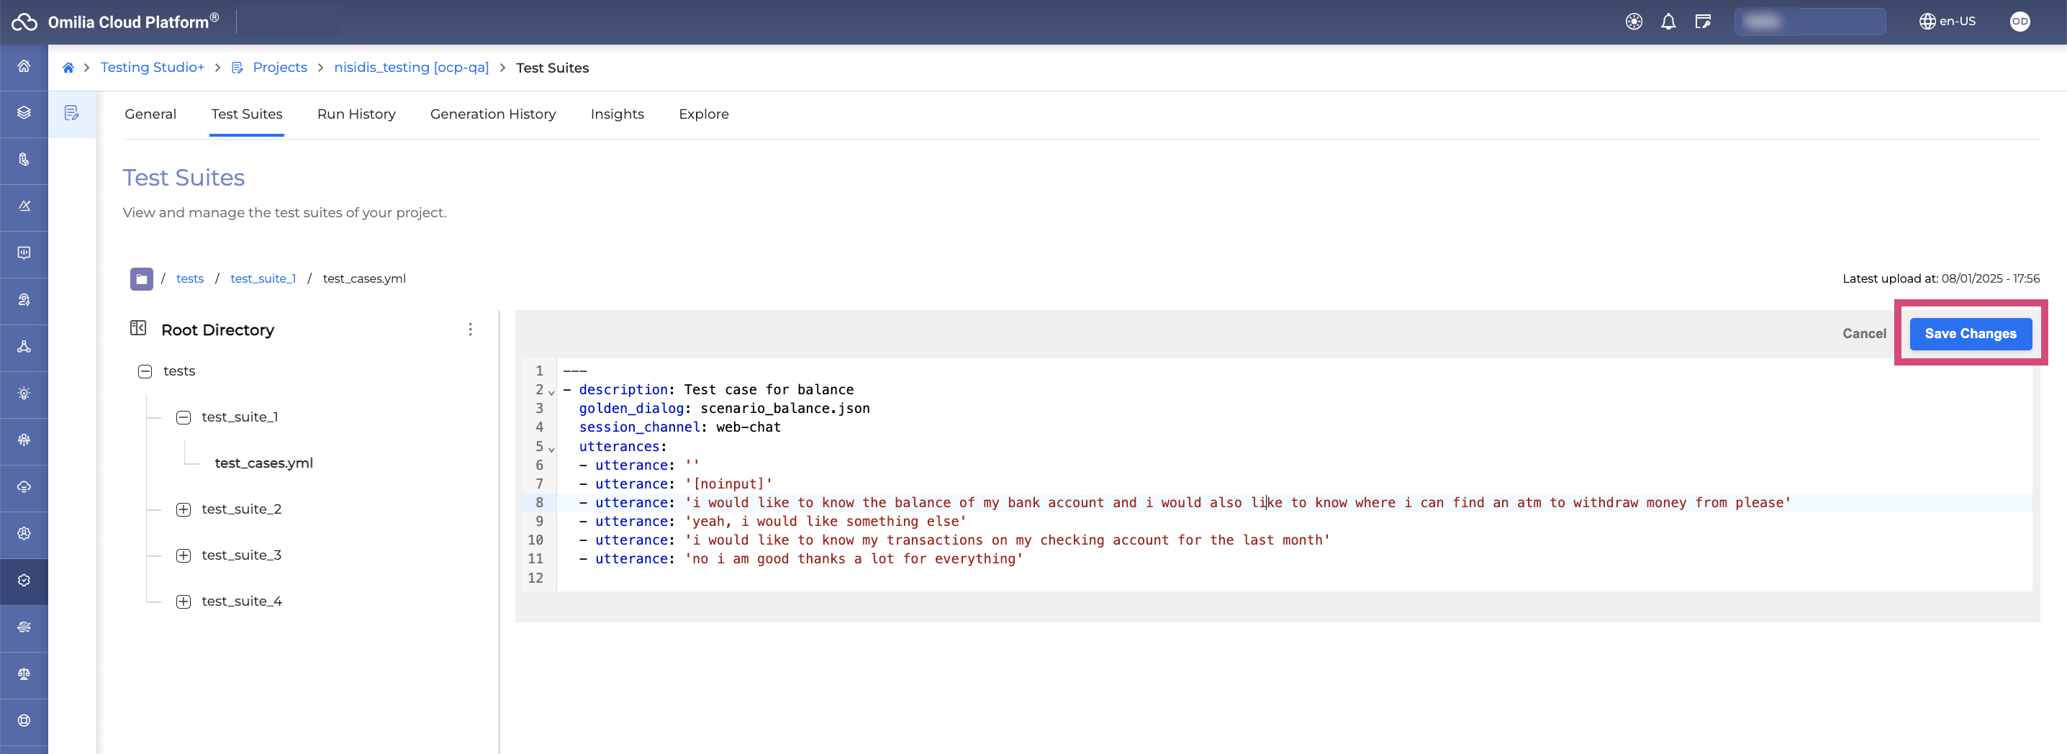Collapse the tests folder

pos(145,371)
